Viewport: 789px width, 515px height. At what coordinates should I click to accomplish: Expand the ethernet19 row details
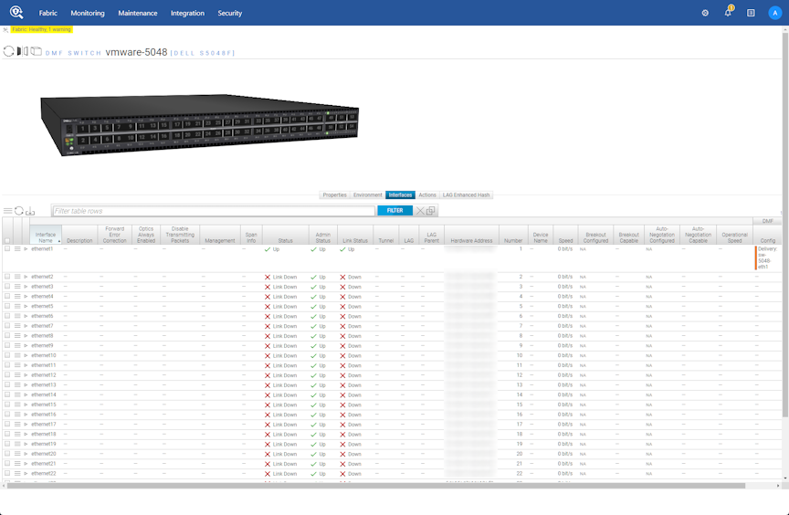coord(26,444)
